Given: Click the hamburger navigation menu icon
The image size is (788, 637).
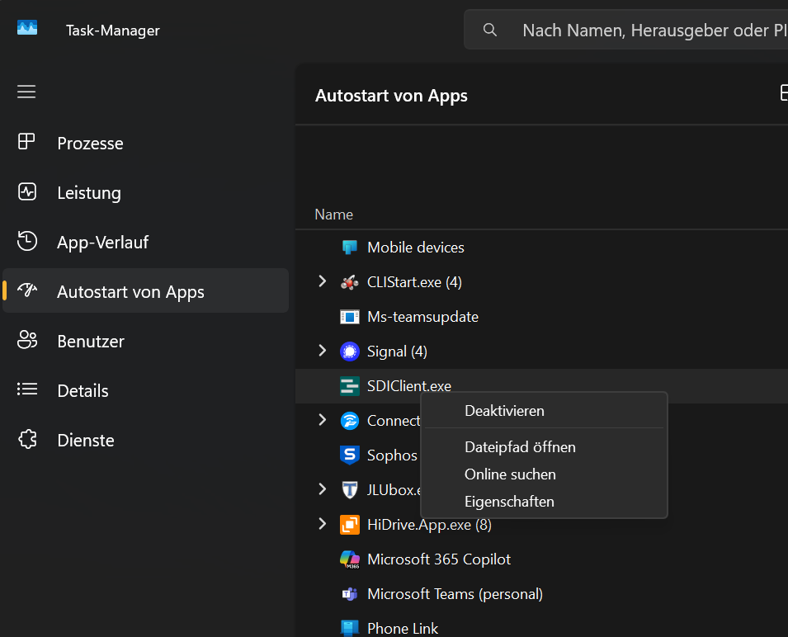Looking at the screenshot, I should (x=26, y=92).
